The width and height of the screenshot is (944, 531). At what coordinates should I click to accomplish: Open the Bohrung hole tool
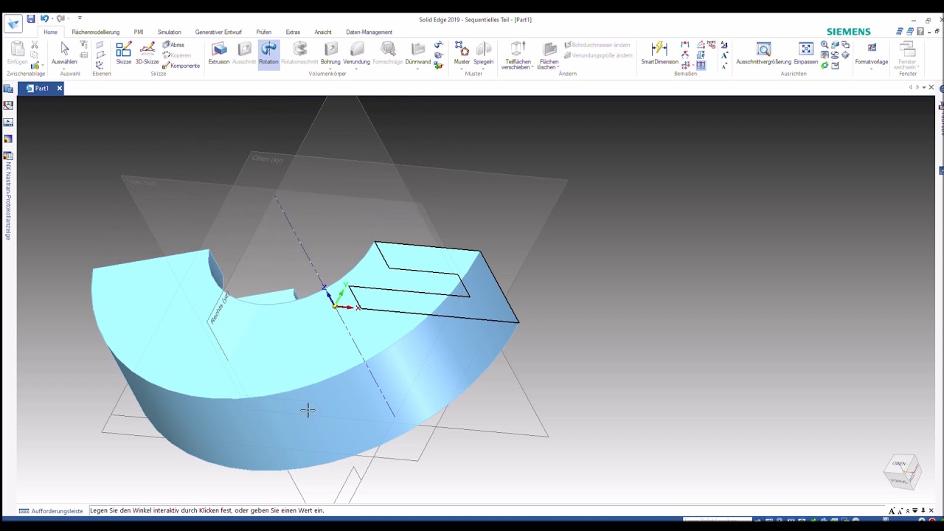[330, 53]
